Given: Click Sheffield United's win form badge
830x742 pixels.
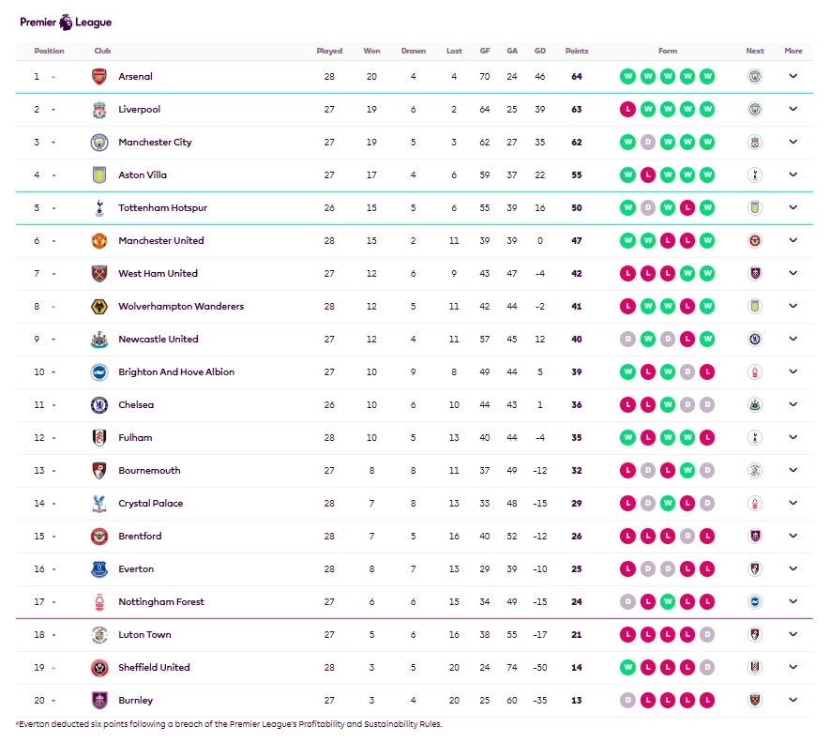Looking at the screenshot, I should (x=627, y=668).
